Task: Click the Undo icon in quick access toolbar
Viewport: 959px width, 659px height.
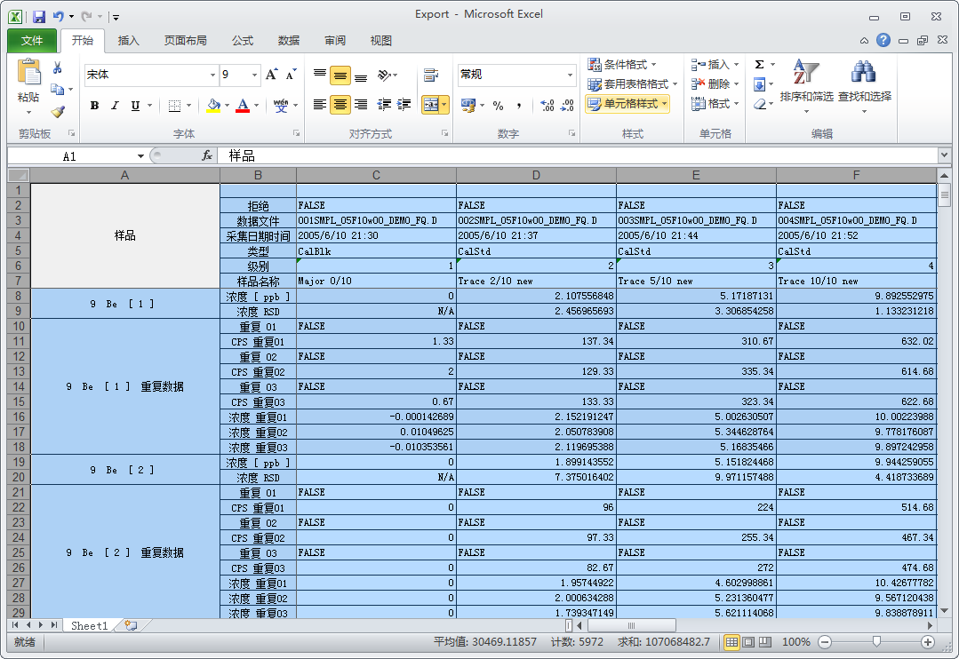Action: point(59,17)
